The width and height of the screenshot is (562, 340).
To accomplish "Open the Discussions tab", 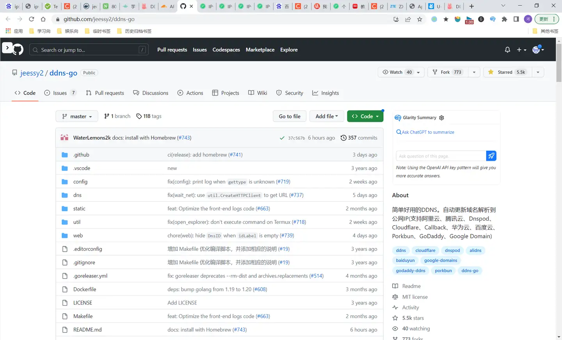I will tap(151, 93).
